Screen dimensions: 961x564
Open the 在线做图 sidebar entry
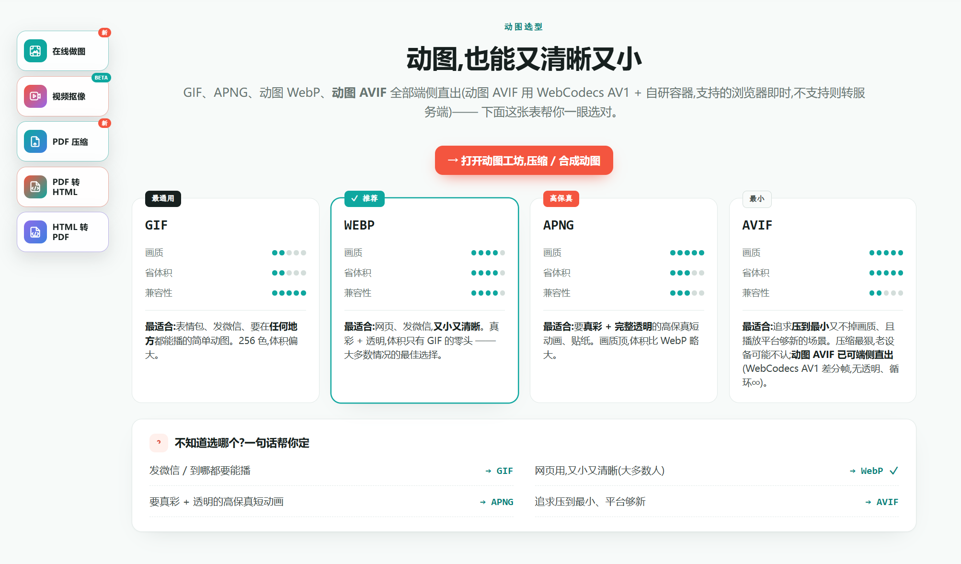tap(63, 51)
